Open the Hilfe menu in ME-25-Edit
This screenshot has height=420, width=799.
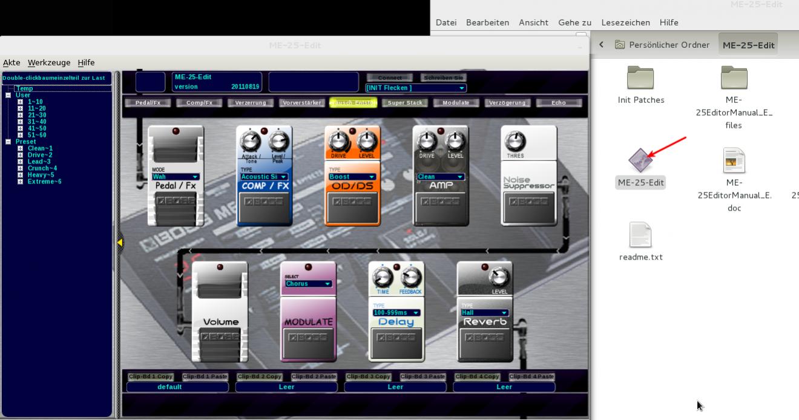[x=86, y=62]
